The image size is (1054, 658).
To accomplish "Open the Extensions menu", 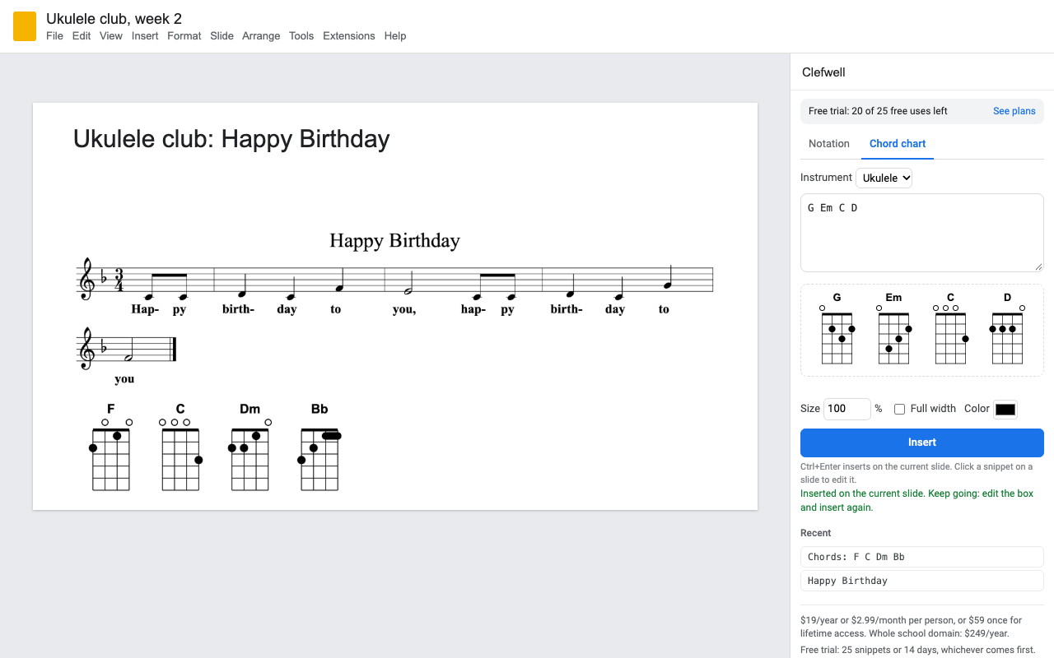I will point(349,36).
